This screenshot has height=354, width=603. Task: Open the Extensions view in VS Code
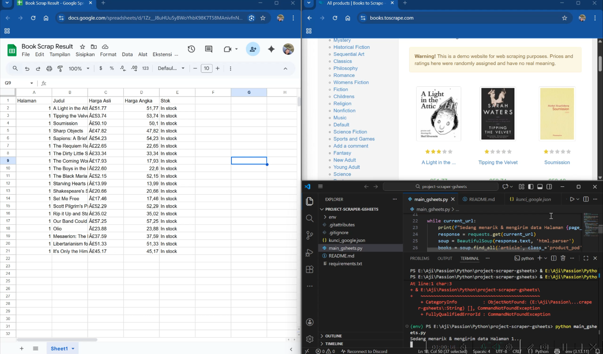click(x=309, y=269)
